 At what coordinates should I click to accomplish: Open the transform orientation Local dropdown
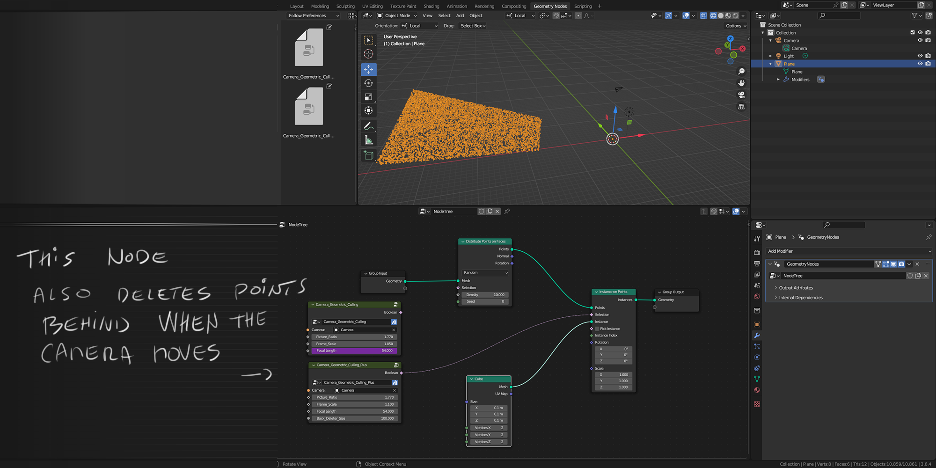519,15
